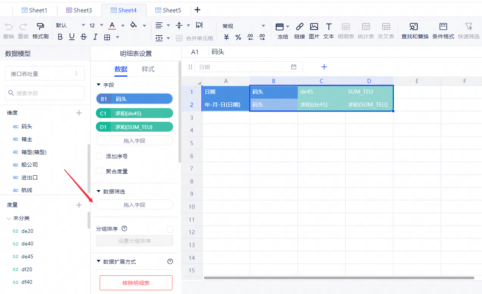
Task: Click the 移除明细表 button
Action: pos(136,283)
